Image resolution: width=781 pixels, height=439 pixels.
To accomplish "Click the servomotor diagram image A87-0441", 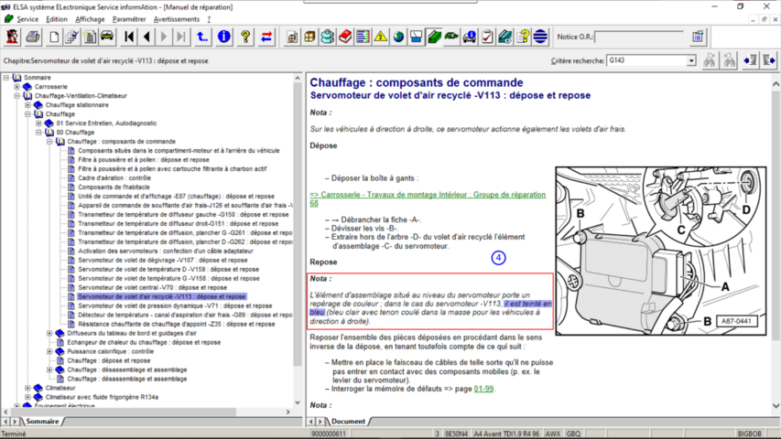I will click(661, 252).
